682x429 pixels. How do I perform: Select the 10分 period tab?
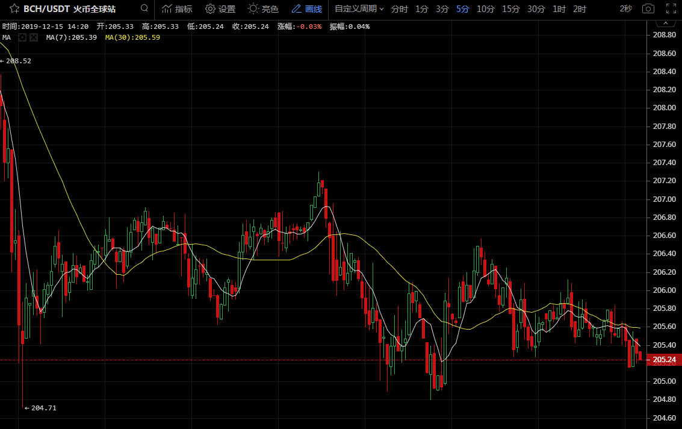click(485, 8)
